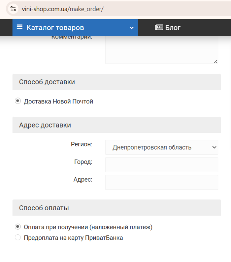Open the Каталог товаров menu
231x262 pixels.
tap(55, 28)
